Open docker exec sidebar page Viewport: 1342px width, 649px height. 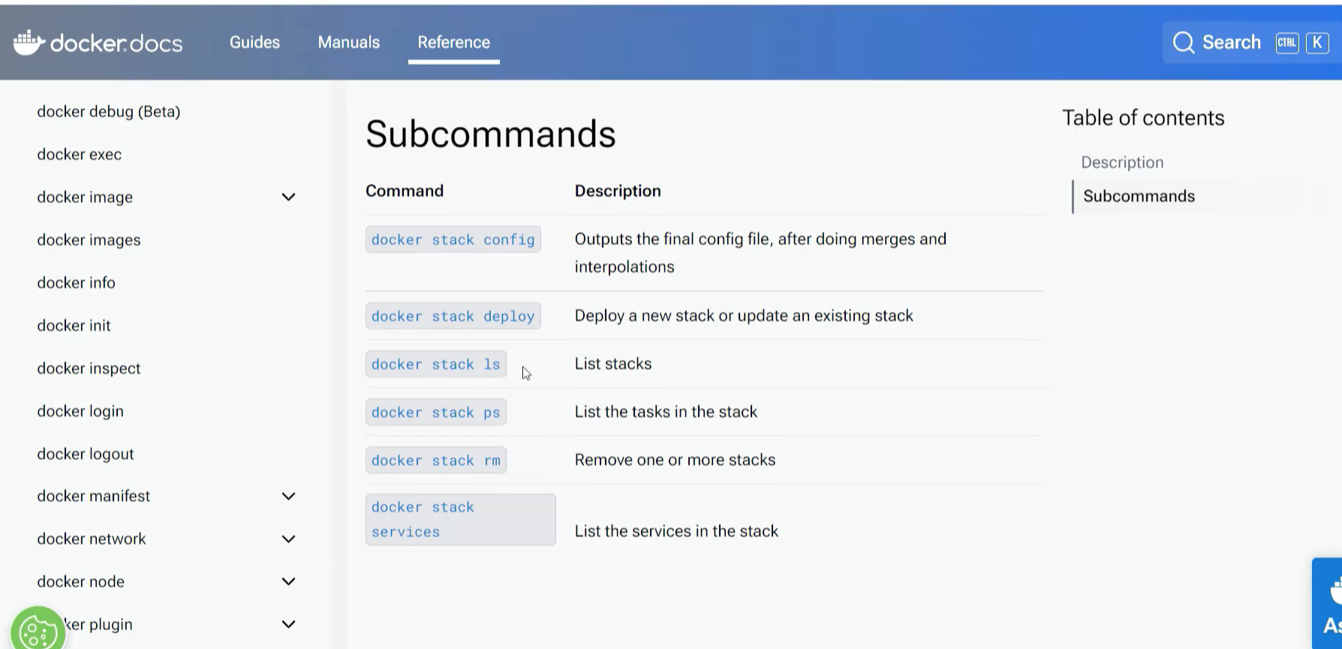[x=80, y=155]
